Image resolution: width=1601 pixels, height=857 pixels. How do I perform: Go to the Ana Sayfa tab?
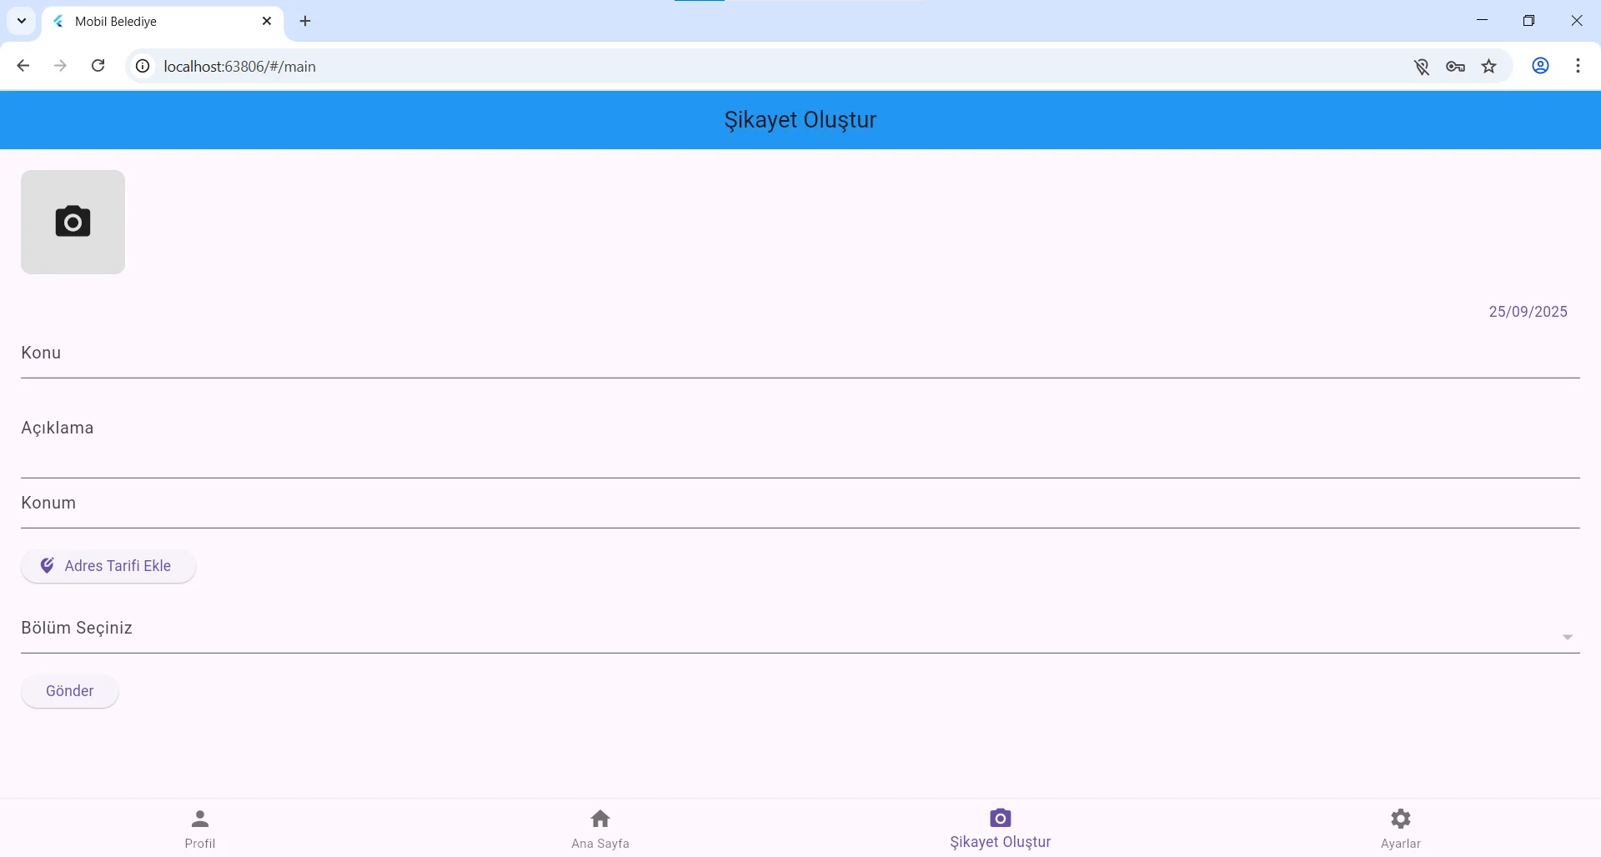[600, 829]
